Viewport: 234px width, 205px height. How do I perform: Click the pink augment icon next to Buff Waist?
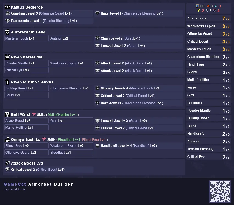[x=34, y=114]
